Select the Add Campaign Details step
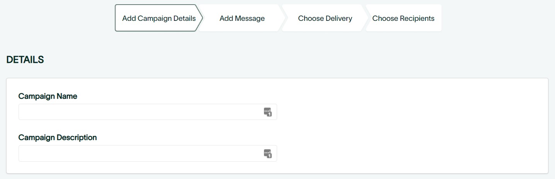Viewport: 555px width, 179px height. point(158,18)
